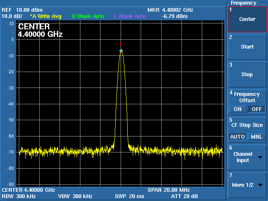Click the -70 axis label
The image size is (268, 201).
tap(10, 152)
